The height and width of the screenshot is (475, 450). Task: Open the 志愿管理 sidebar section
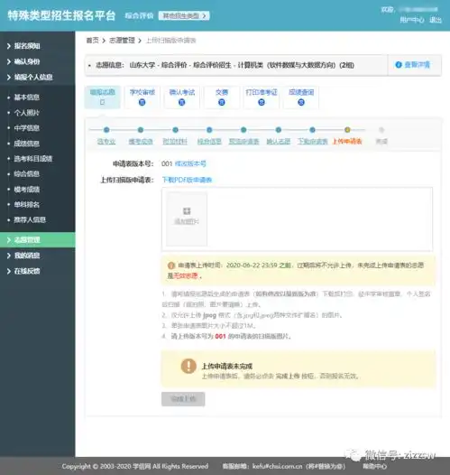[x=38, y=240]
